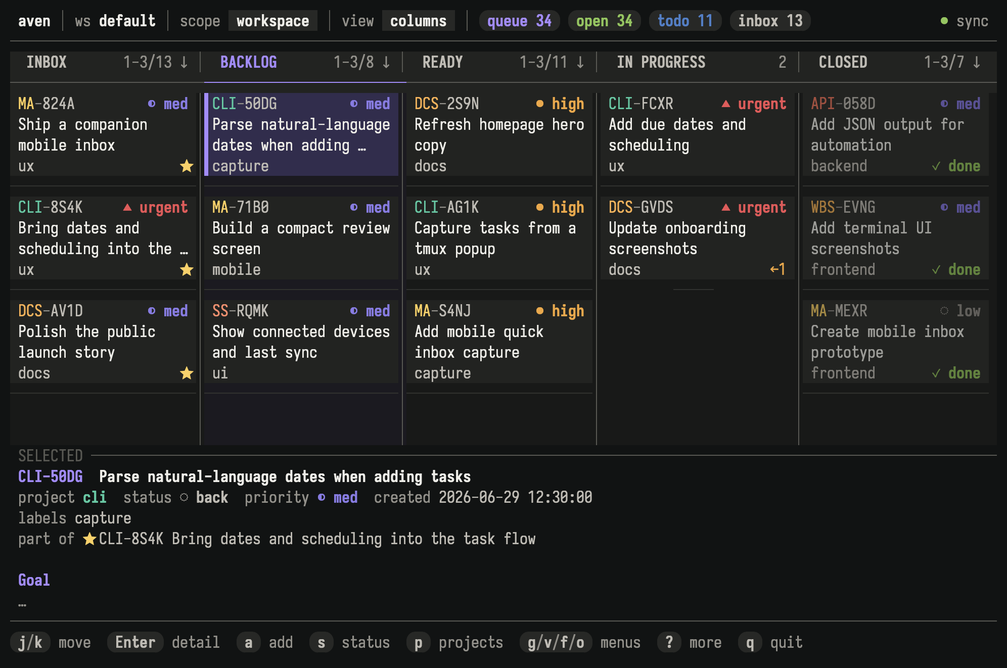Click the urgent triangle icon on DCS-GVDS
Screen dimensions: 1007x668
point(726,207)
